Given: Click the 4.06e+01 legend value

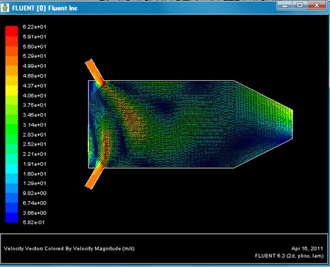Looking at the screenshot, I should tap(34, 96).
